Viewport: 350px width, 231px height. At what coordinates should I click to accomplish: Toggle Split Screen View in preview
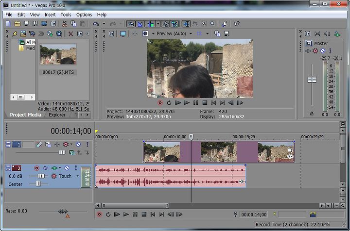[145, 33]
